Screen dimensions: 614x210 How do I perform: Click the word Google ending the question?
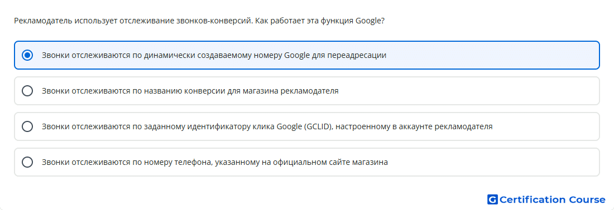point(368,21)
